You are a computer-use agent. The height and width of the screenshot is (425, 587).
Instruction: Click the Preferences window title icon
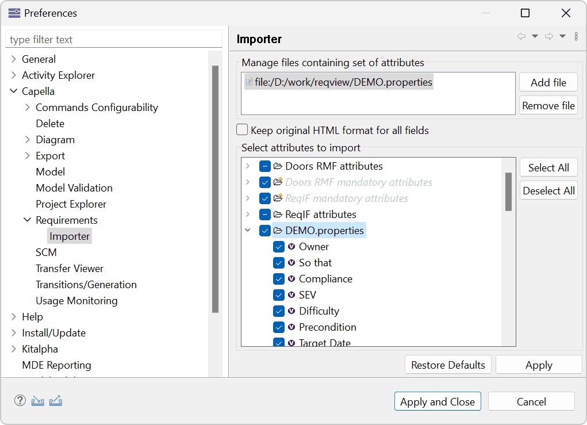tap(14, 13)
